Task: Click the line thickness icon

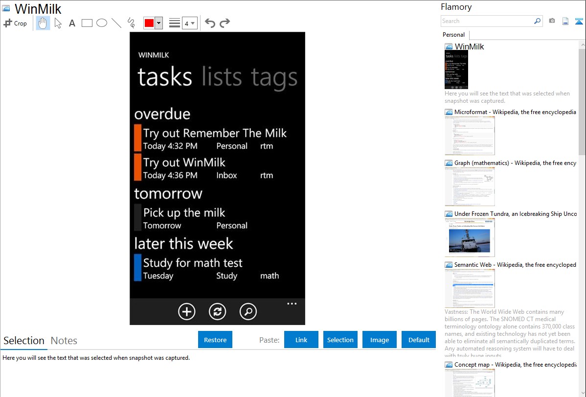Action: tap(175, 23)
